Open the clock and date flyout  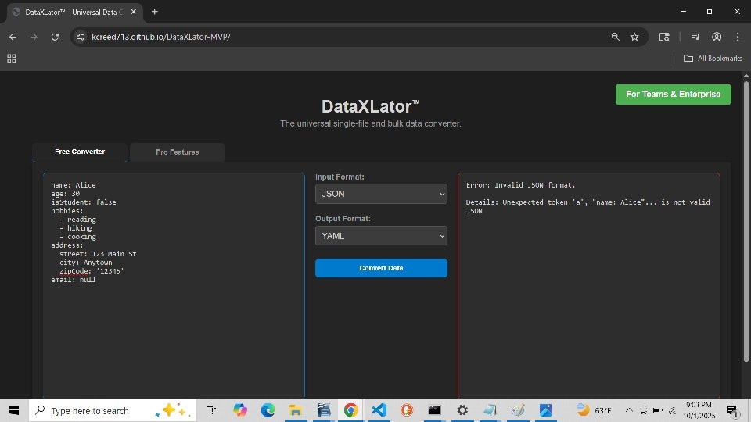click(699, 410)
